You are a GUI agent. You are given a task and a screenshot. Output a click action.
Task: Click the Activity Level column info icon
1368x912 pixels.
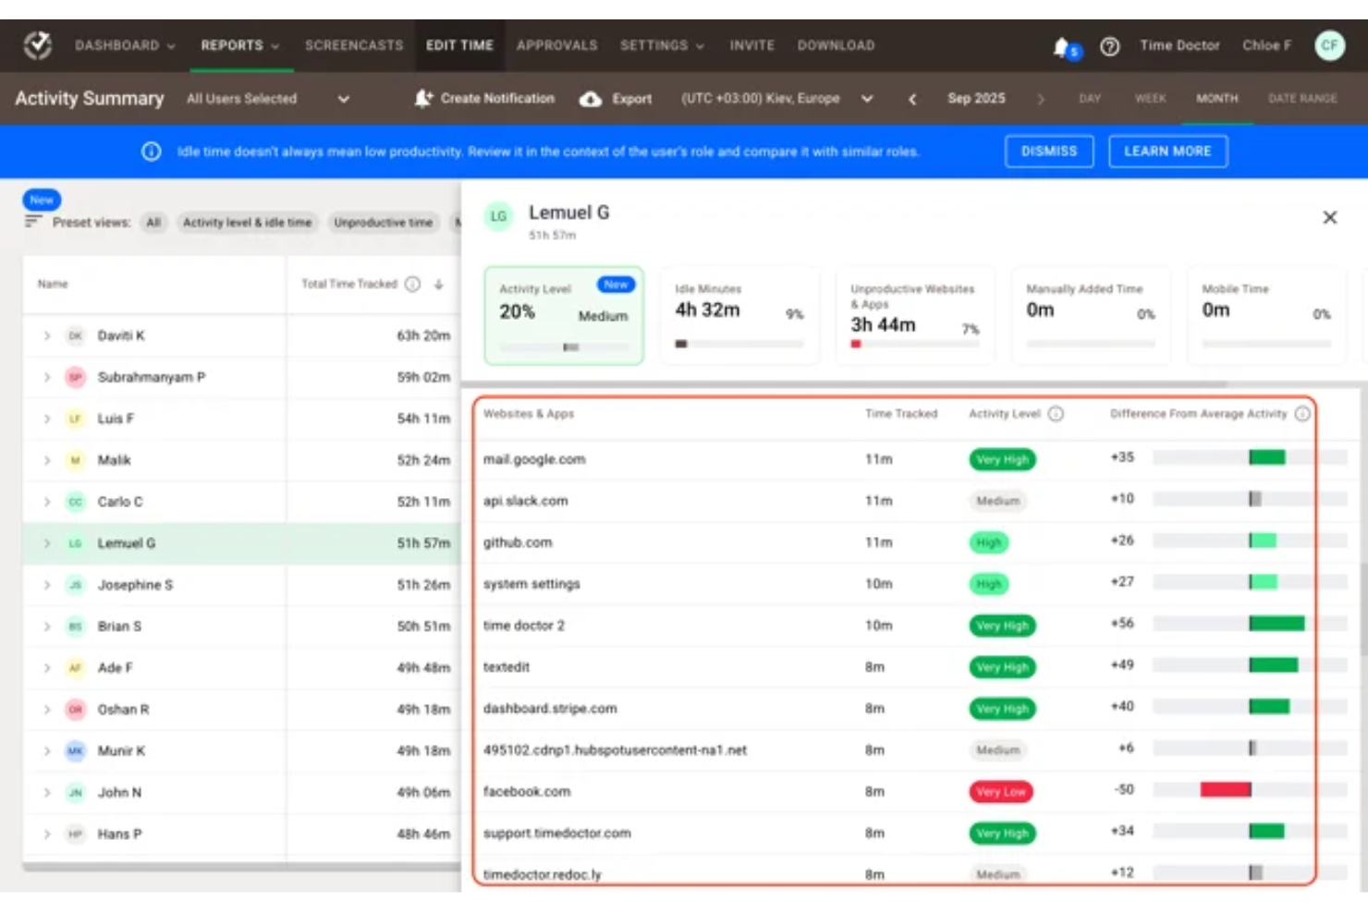point(1056,414)
